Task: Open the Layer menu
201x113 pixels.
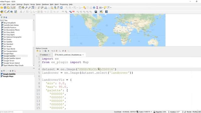Action: coord(13,4)
